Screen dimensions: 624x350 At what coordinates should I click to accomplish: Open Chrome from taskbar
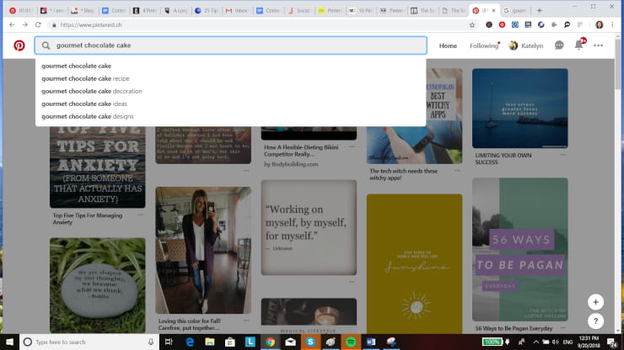point(270,342)
